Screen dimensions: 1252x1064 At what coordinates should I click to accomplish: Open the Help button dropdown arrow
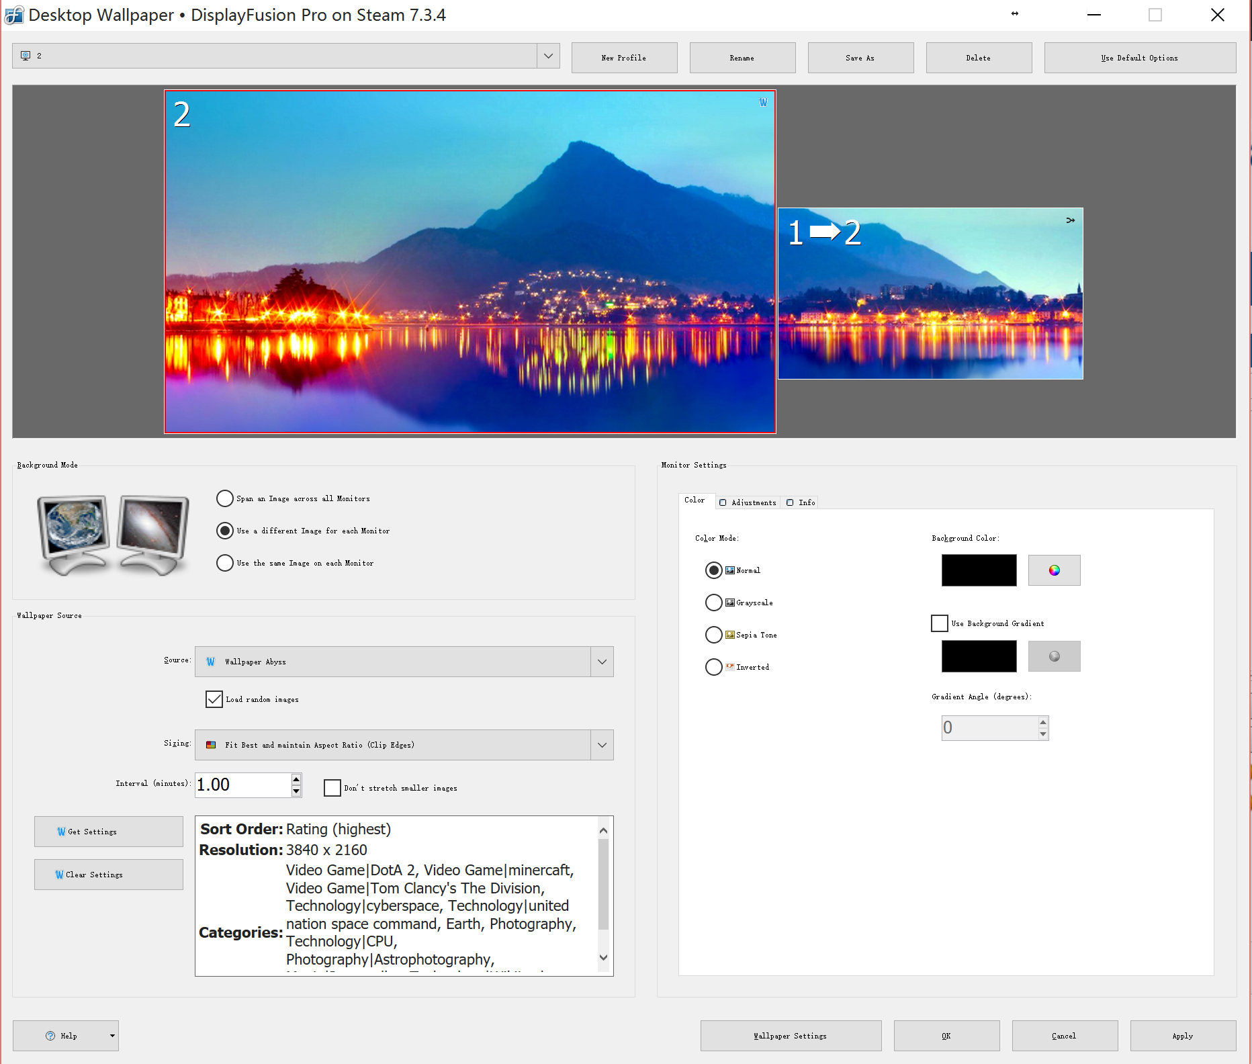(112, 1036)
